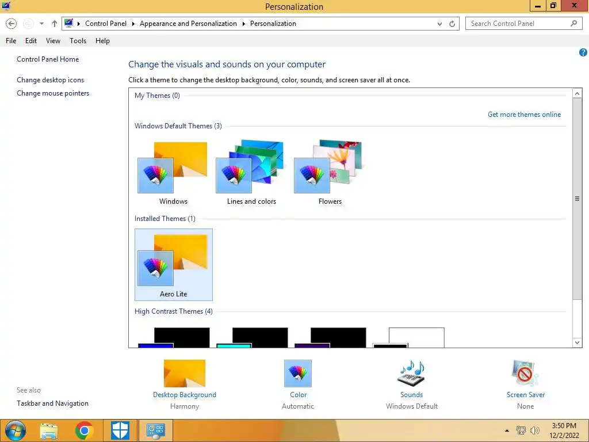Show hidden tray icons arrow
This screenshot has width=589, height=442.
(x=507, y=430)
